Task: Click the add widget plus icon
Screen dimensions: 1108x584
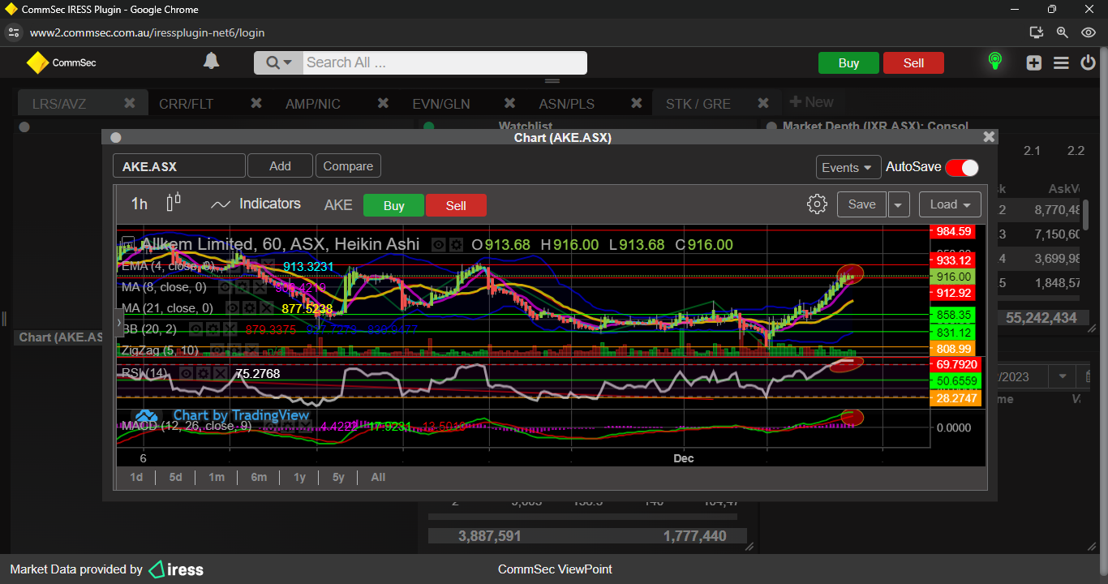Action: tap(1033, 63)
